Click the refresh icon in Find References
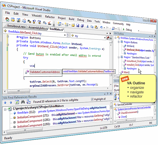Viewport: 158px width, 145px height. point(17,102)
